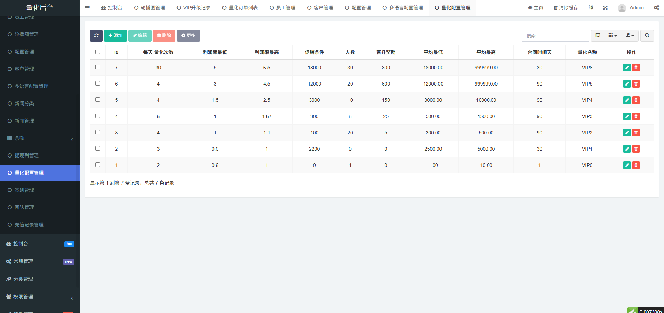
Task: Toggle the sidebar hamburger menu
Action: coord(87,8)
